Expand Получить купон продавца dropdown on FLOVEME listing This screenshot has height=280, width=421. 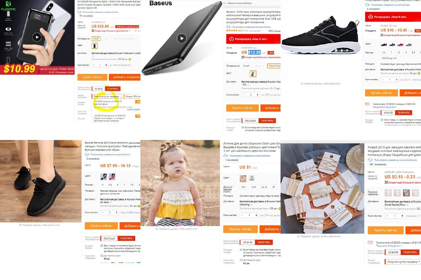[x=107, y=97]
